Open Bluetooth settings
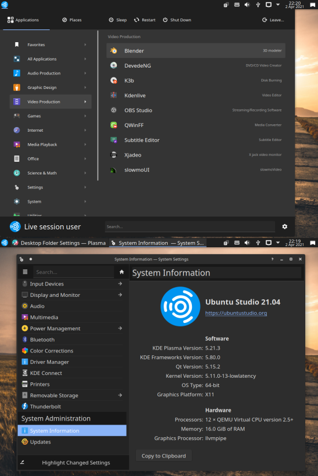 [72, 340]
